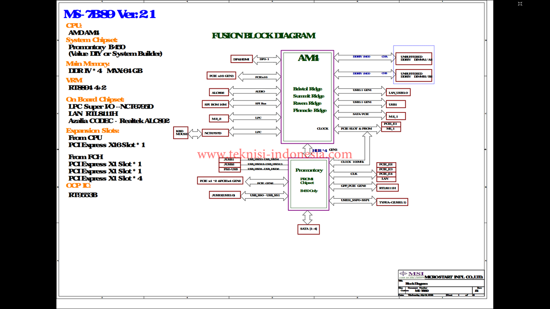Click the Promontory B450 line

(x=97, y=47)
